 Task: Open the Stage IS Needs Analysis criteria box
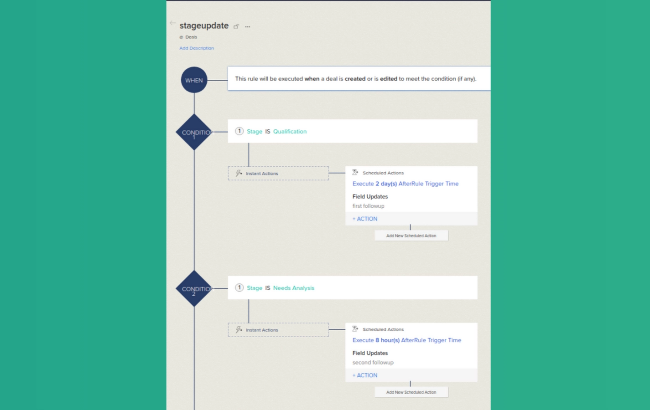point(352,288)
